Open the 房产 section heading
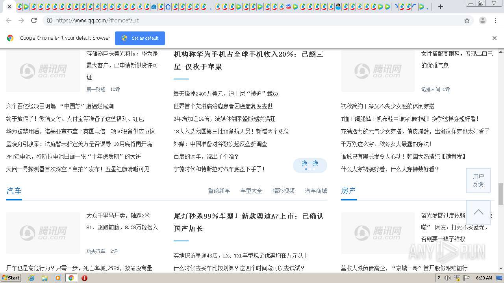 point(348,191)
